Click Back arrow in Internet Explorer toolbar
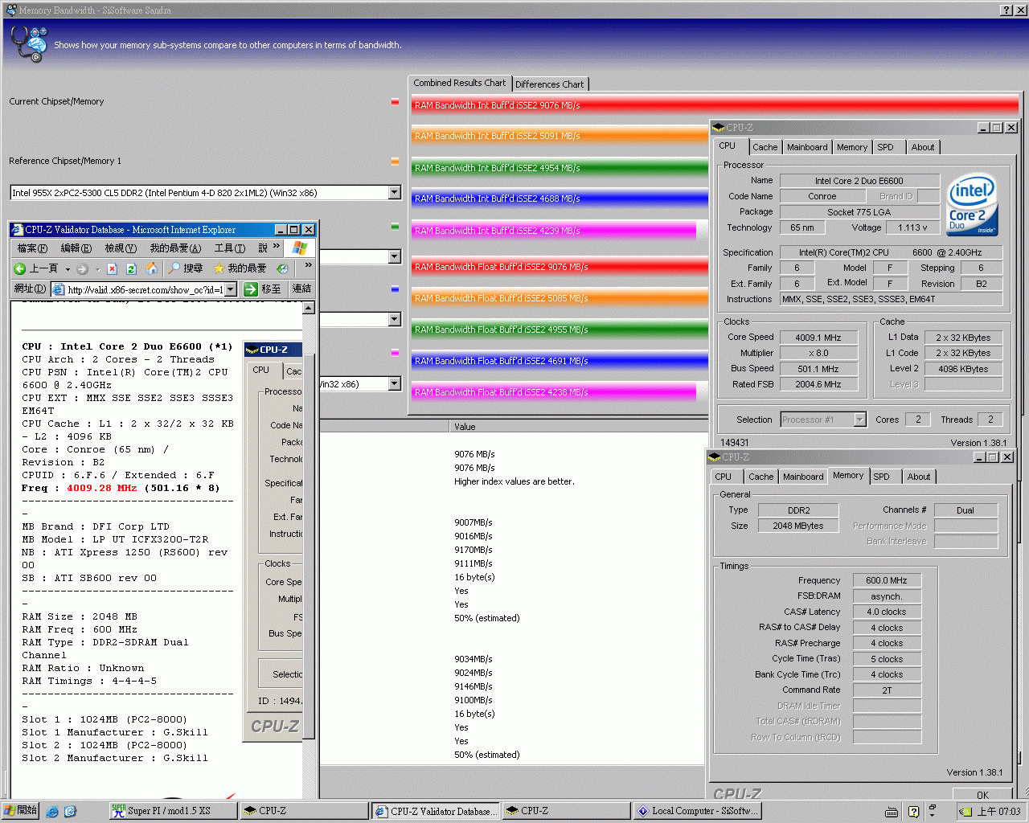 (x=20, y=268)
